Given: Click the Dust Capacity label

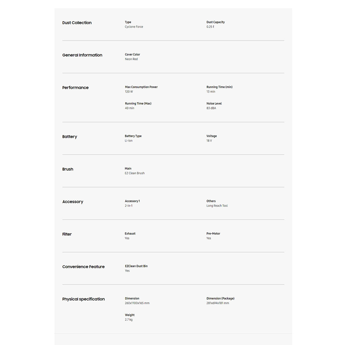Looking at the screenshot, I should (216, 22).
